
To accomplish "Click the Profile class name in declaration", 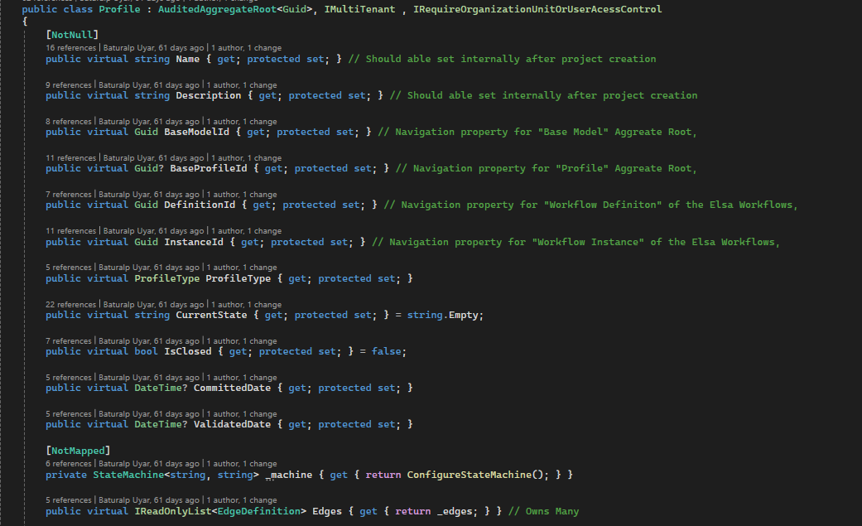I will (119, 10).
